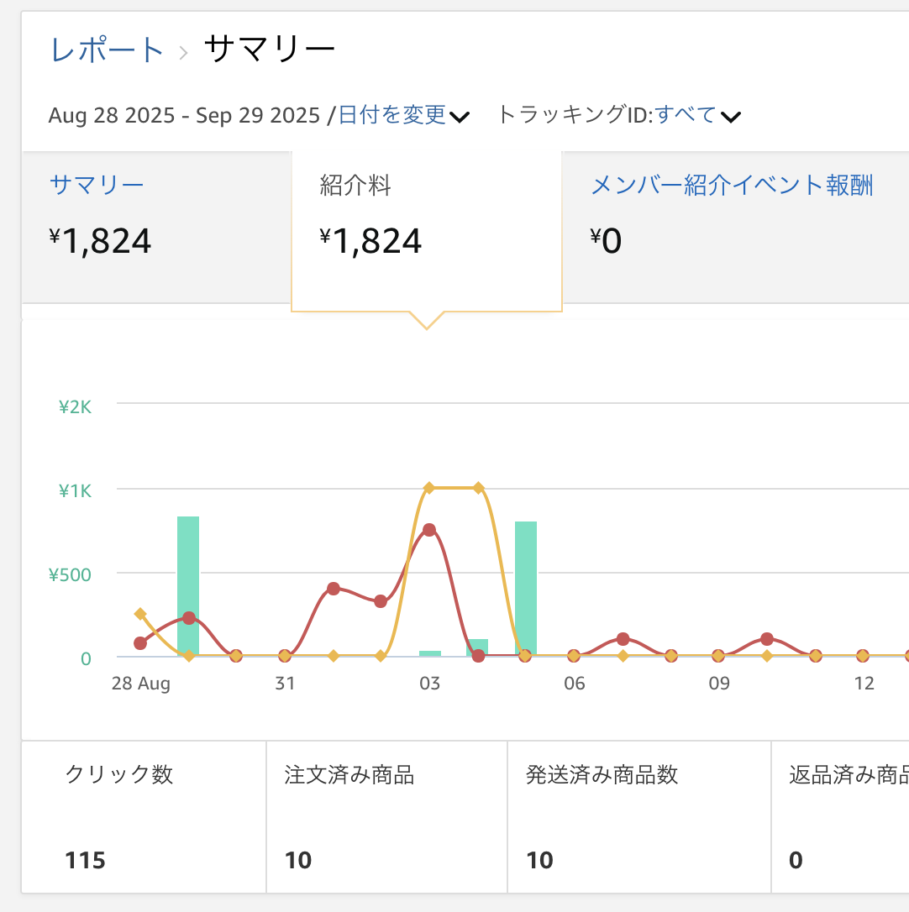Click the サマリー breadcrumb label
The width and height of the screenshot is (909, 912).
pyautogui.click(x=269, y=49)
